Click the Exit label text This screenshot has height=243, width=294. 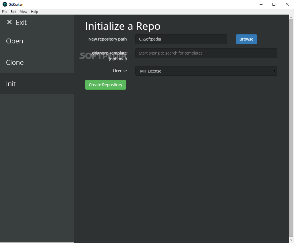tap(21, 22)
